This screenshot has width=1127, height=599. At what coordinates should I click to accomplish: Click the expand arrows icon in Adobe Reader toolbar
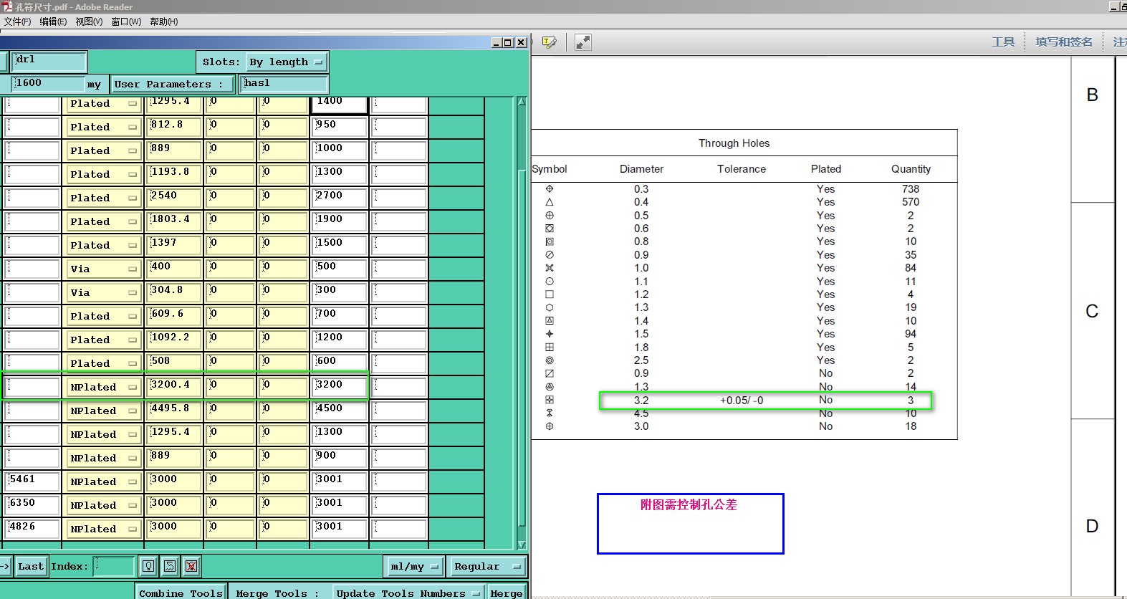click(583, 42)
